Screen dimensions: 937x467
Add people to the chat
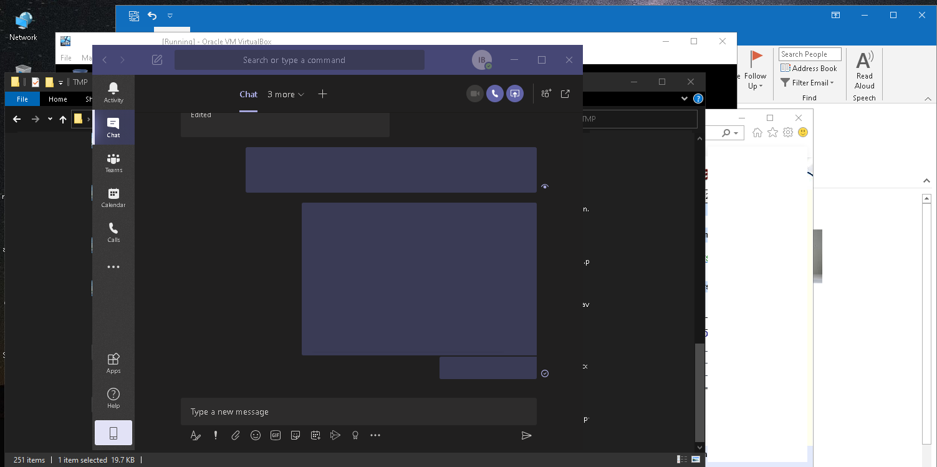click(x=546, y=94)
